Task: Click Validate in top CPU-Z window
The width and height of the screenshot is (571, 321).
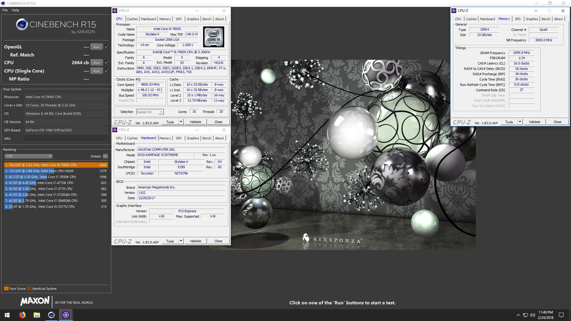Action: coord(195,122)
